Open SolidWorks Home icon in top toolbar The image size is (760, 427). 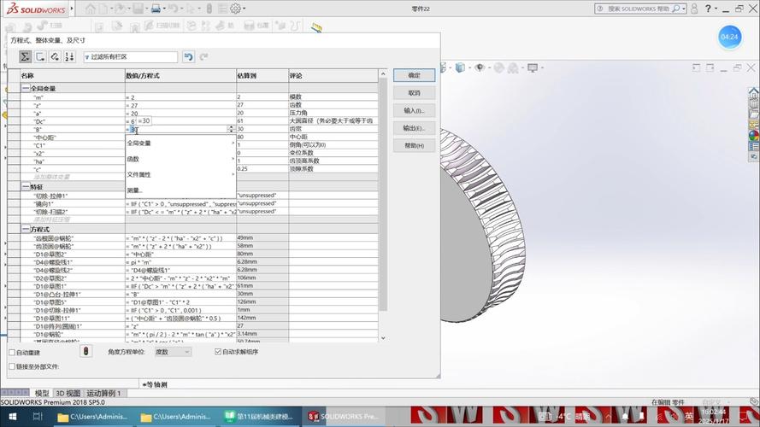coord(90,9)
